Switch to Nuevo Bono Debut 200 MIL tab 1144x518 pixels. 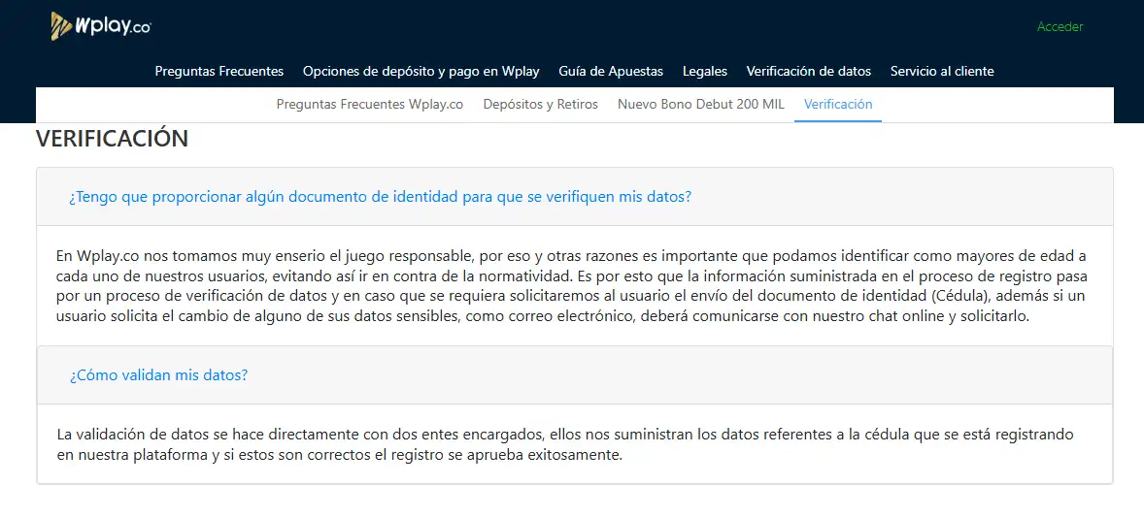click(x=701, y=104)
